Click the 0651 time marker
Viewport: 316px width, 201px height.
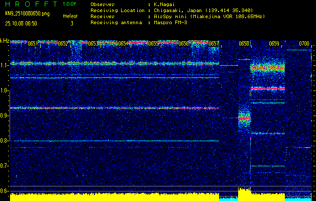coord(32,44)
